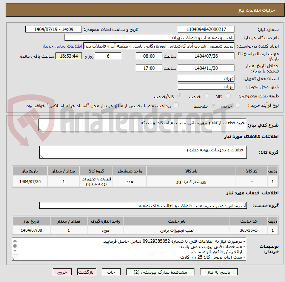Click the شرح کلی نیاز text area
The width and height of the screenshot is (285, 282).
tap(142, 125)
